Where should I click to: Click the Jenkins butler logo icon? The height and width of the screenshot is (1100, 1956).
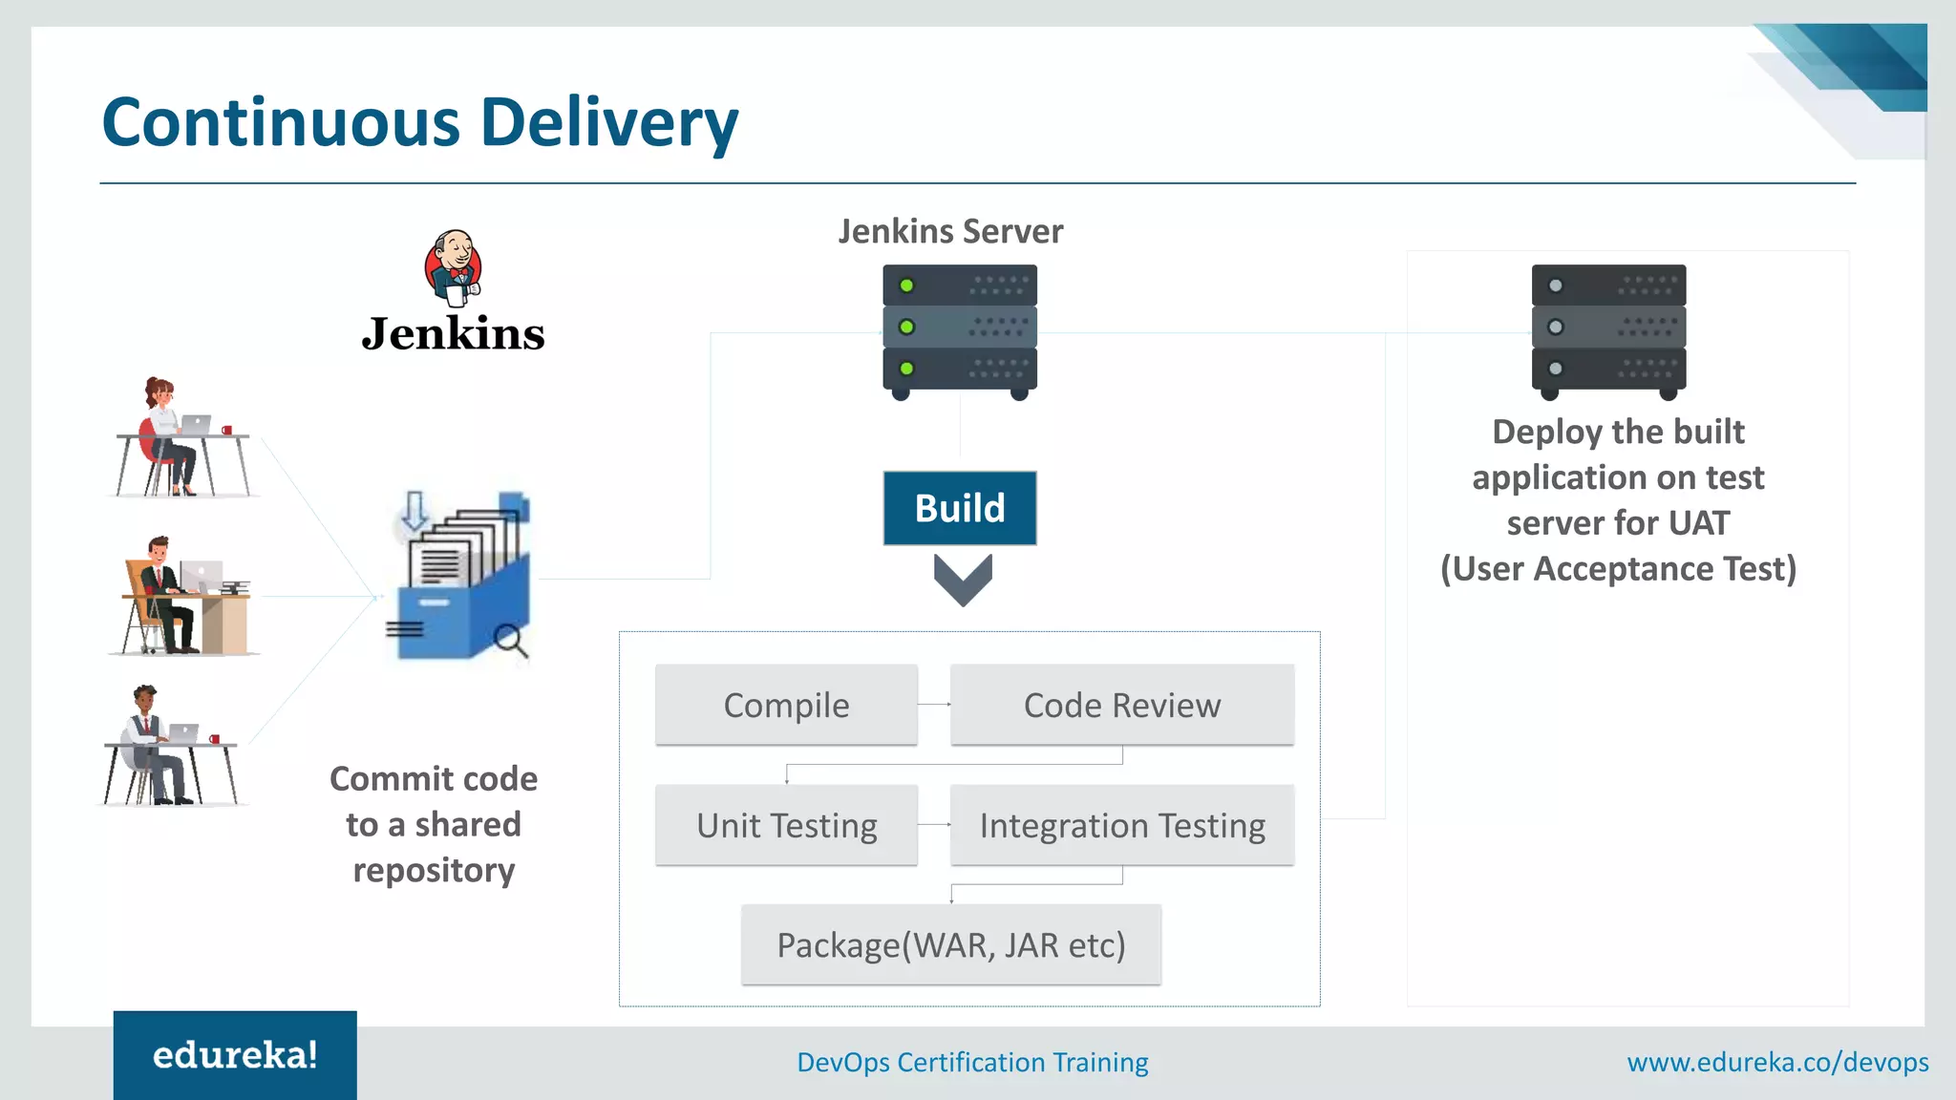coord(453,268)
